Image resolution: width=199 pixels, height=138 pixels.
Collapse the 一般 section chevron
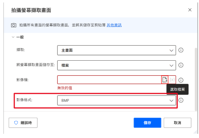click(x=13, y=37)
